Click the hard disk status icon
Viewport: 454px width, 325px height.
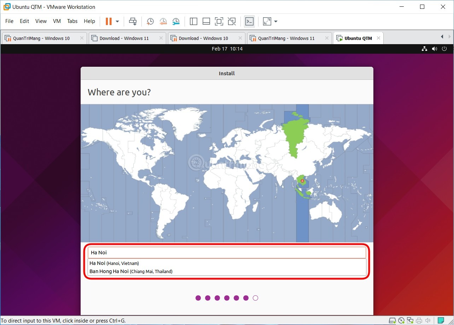tap(392, 321)
